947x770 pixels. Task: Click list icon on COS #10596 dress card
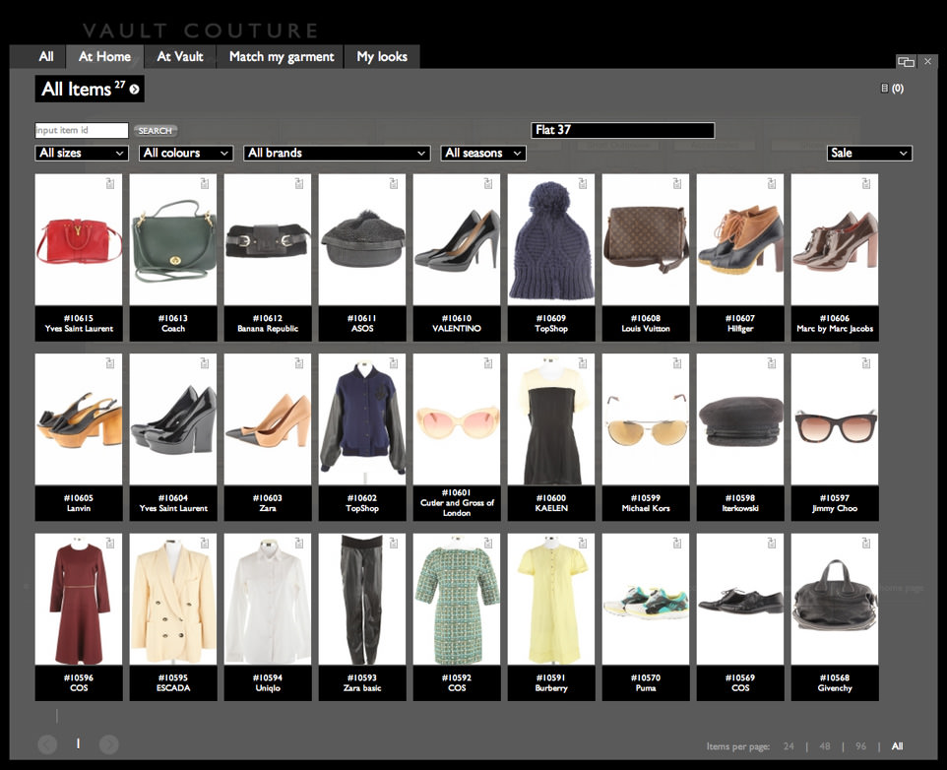click(x=110, y=543)
